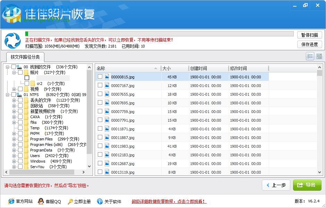Check the 照片 folder checkbox

19,72
